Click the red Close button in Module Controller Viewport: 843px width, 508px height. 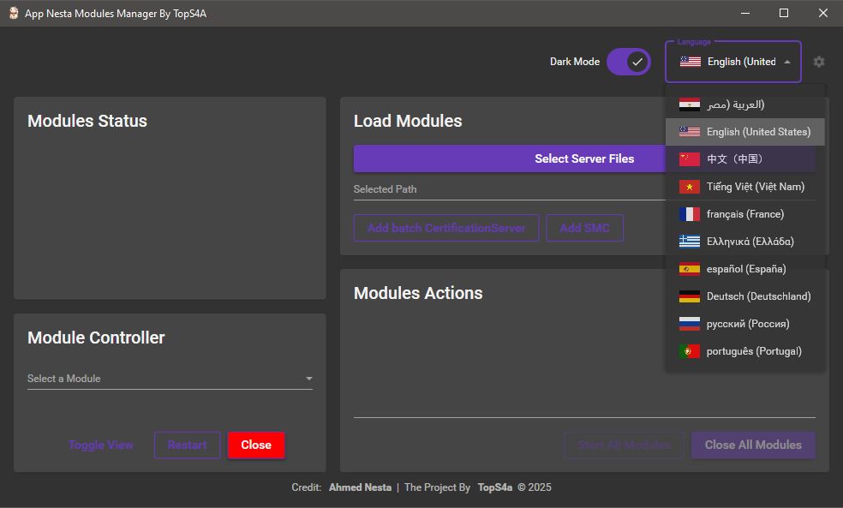(x=256, y=445)
